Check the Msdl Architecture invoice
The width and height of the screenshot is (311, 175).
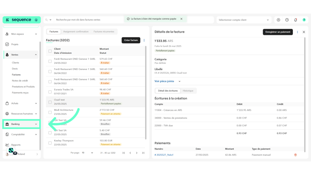[x=50, y=112]
